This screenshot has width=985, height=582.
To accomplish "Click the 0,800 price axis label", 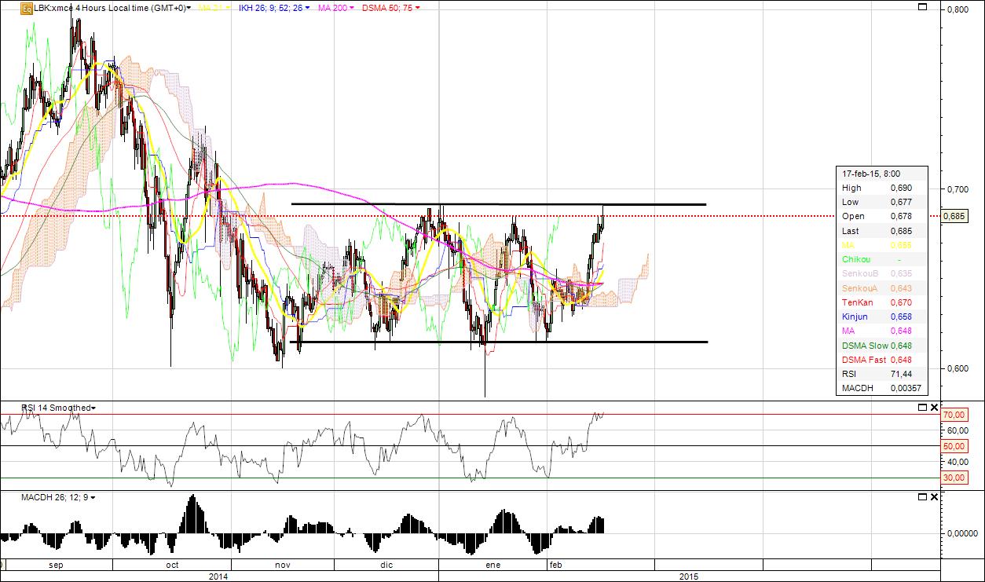I will tap(958, 10).
